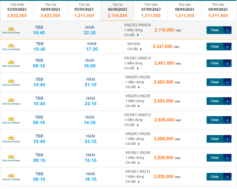Click Vietnam Airlines logo on VN6293,VN260 row
The height and width of the screenshot is (189, 237).
(x=11, y=139)
